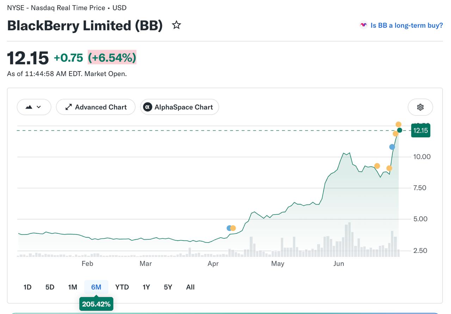Screen dimensions: 451x314
Task: Click the 7.50 price axis label
Action: [420, 188]
